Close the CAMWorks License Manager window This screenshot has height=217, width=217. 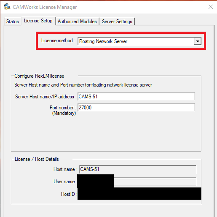(x=211, y=7)
